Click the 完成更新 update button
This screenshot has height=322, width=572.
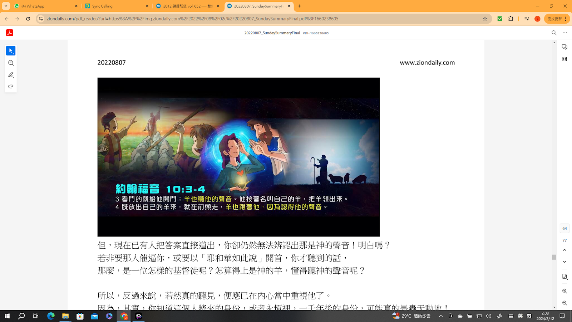point(557,19)
